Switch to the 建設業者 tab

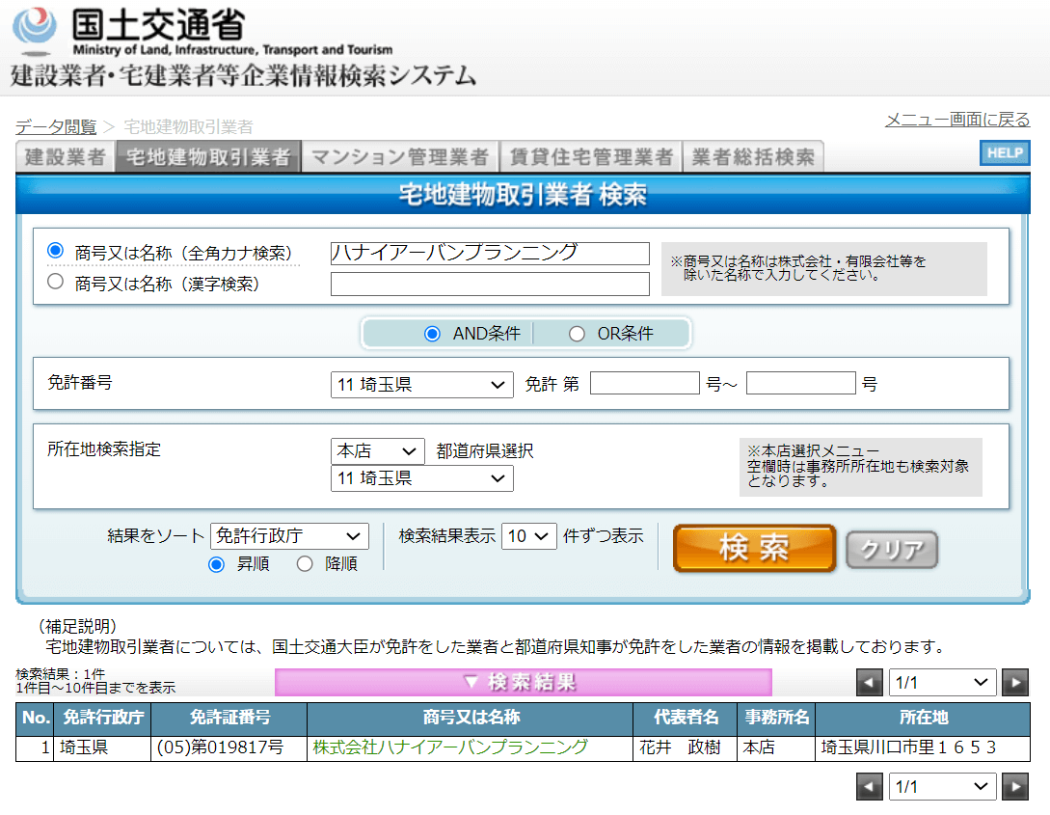[65, 157]
